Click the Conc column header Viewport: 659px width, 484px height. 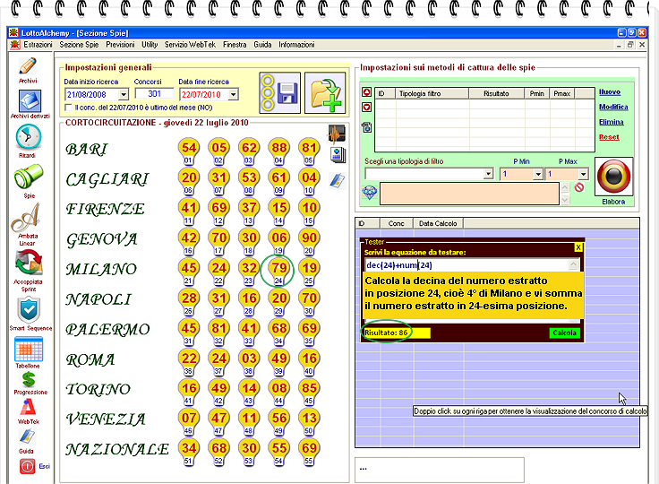[x=397, y=223]
